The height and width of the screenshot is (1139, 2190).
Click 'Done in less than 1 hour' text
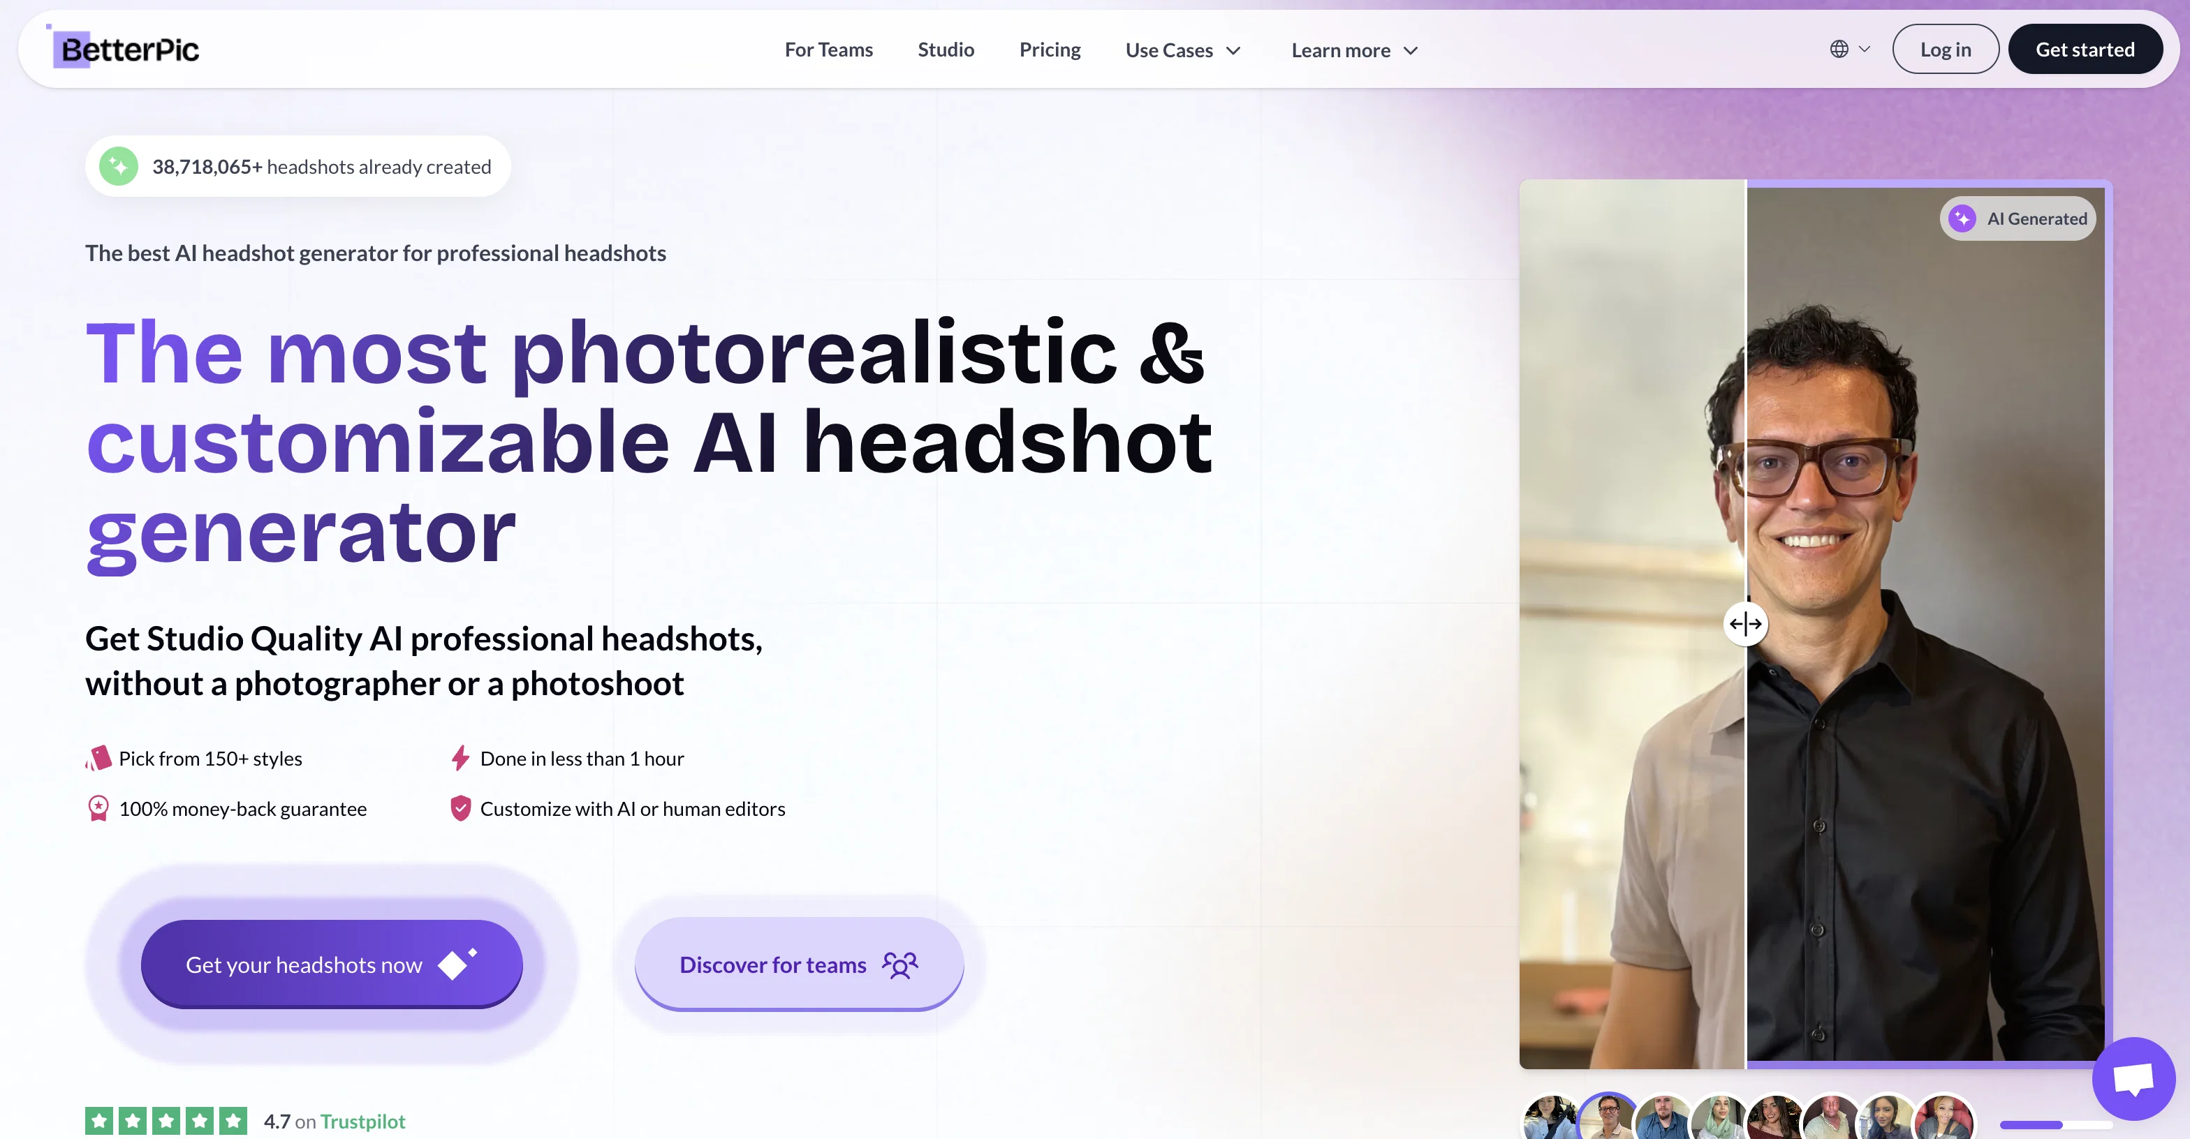click(582, 759)
